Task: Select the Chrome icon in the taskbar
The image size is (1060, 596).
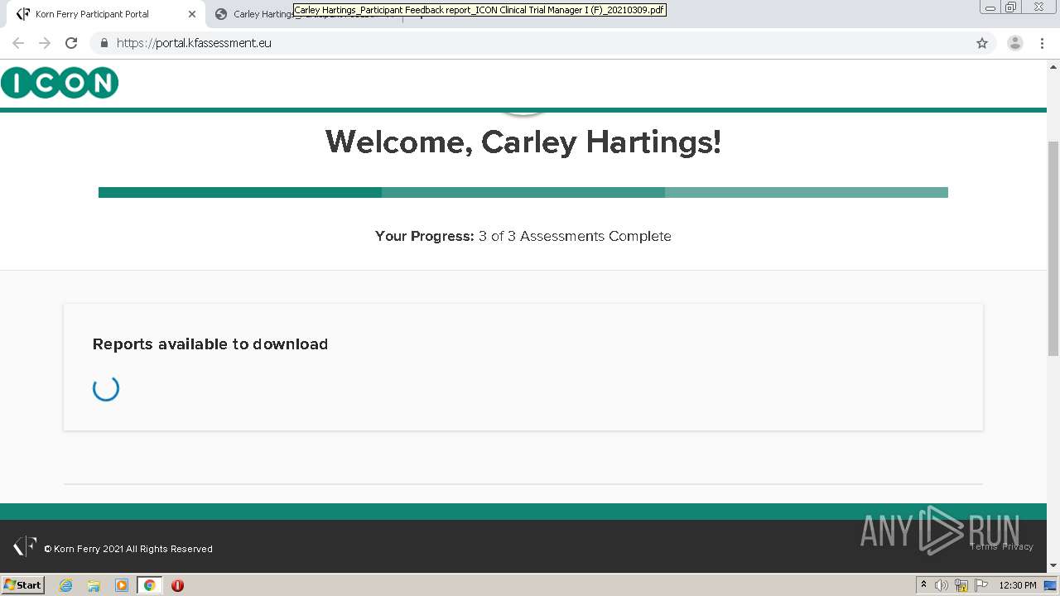Action: 149,585
